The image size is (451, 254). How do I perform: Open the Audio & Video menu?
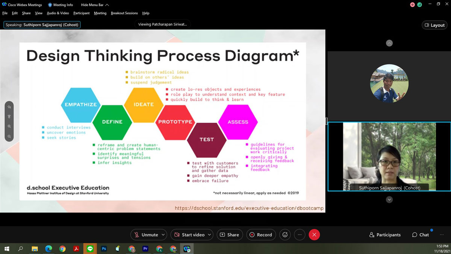(x=58, y=13)
